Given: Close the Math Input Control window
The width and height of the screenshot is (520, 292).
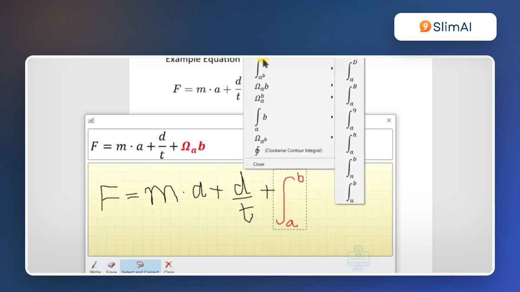Looking at the screenshot, I should click(x=389, y=120).
